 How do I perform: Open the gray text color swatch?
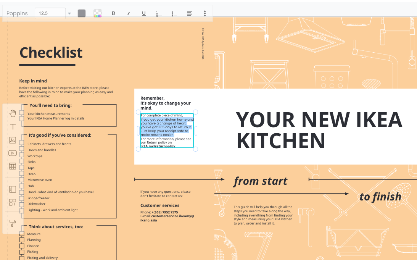(x=82, y=13)
